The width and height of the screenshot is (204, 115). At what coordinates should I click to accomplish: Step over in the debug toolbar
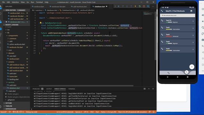click(x=123, y=6)
